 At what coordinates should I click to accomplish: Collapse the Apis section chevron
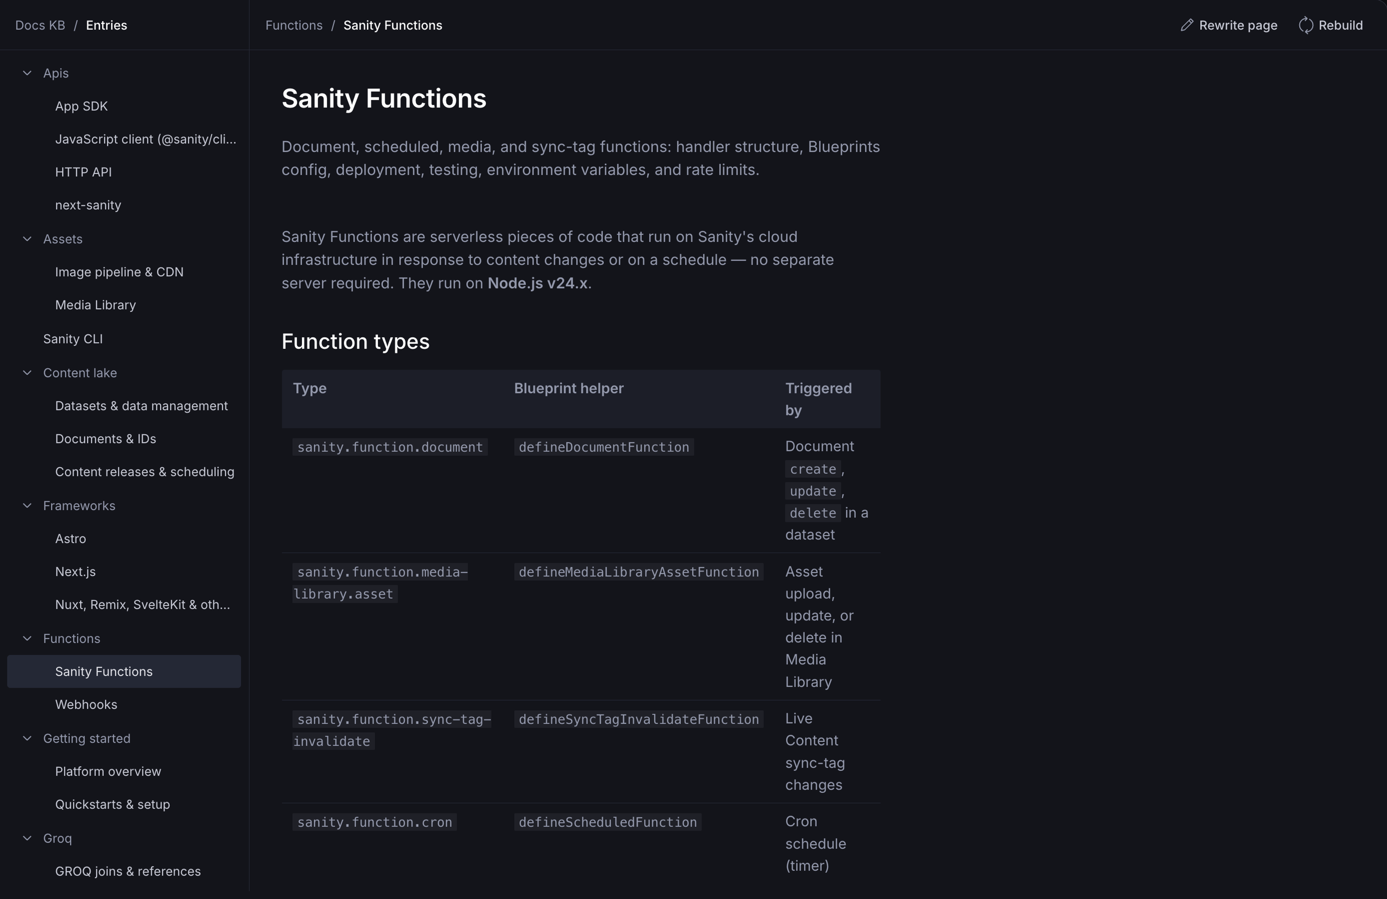point(27,73)
